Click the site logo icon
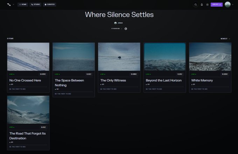Image resolution: width=238 pixels, height=154 pixels. [9, 5]
